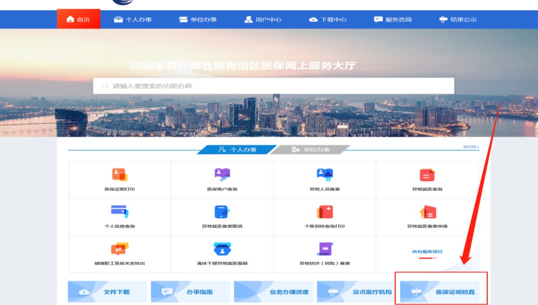
Task: Click the 异地人员备案 label
Action: coord(325,189)
